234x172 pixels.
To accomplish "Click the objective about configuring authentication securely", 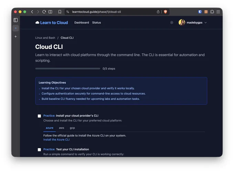I will click(x=94, y=94).
